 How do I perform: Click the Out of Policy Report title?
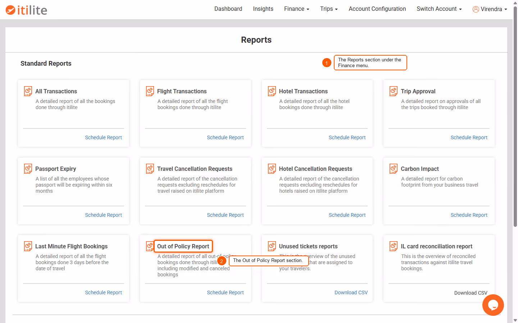pyautogui.click(x=183, y=246)
